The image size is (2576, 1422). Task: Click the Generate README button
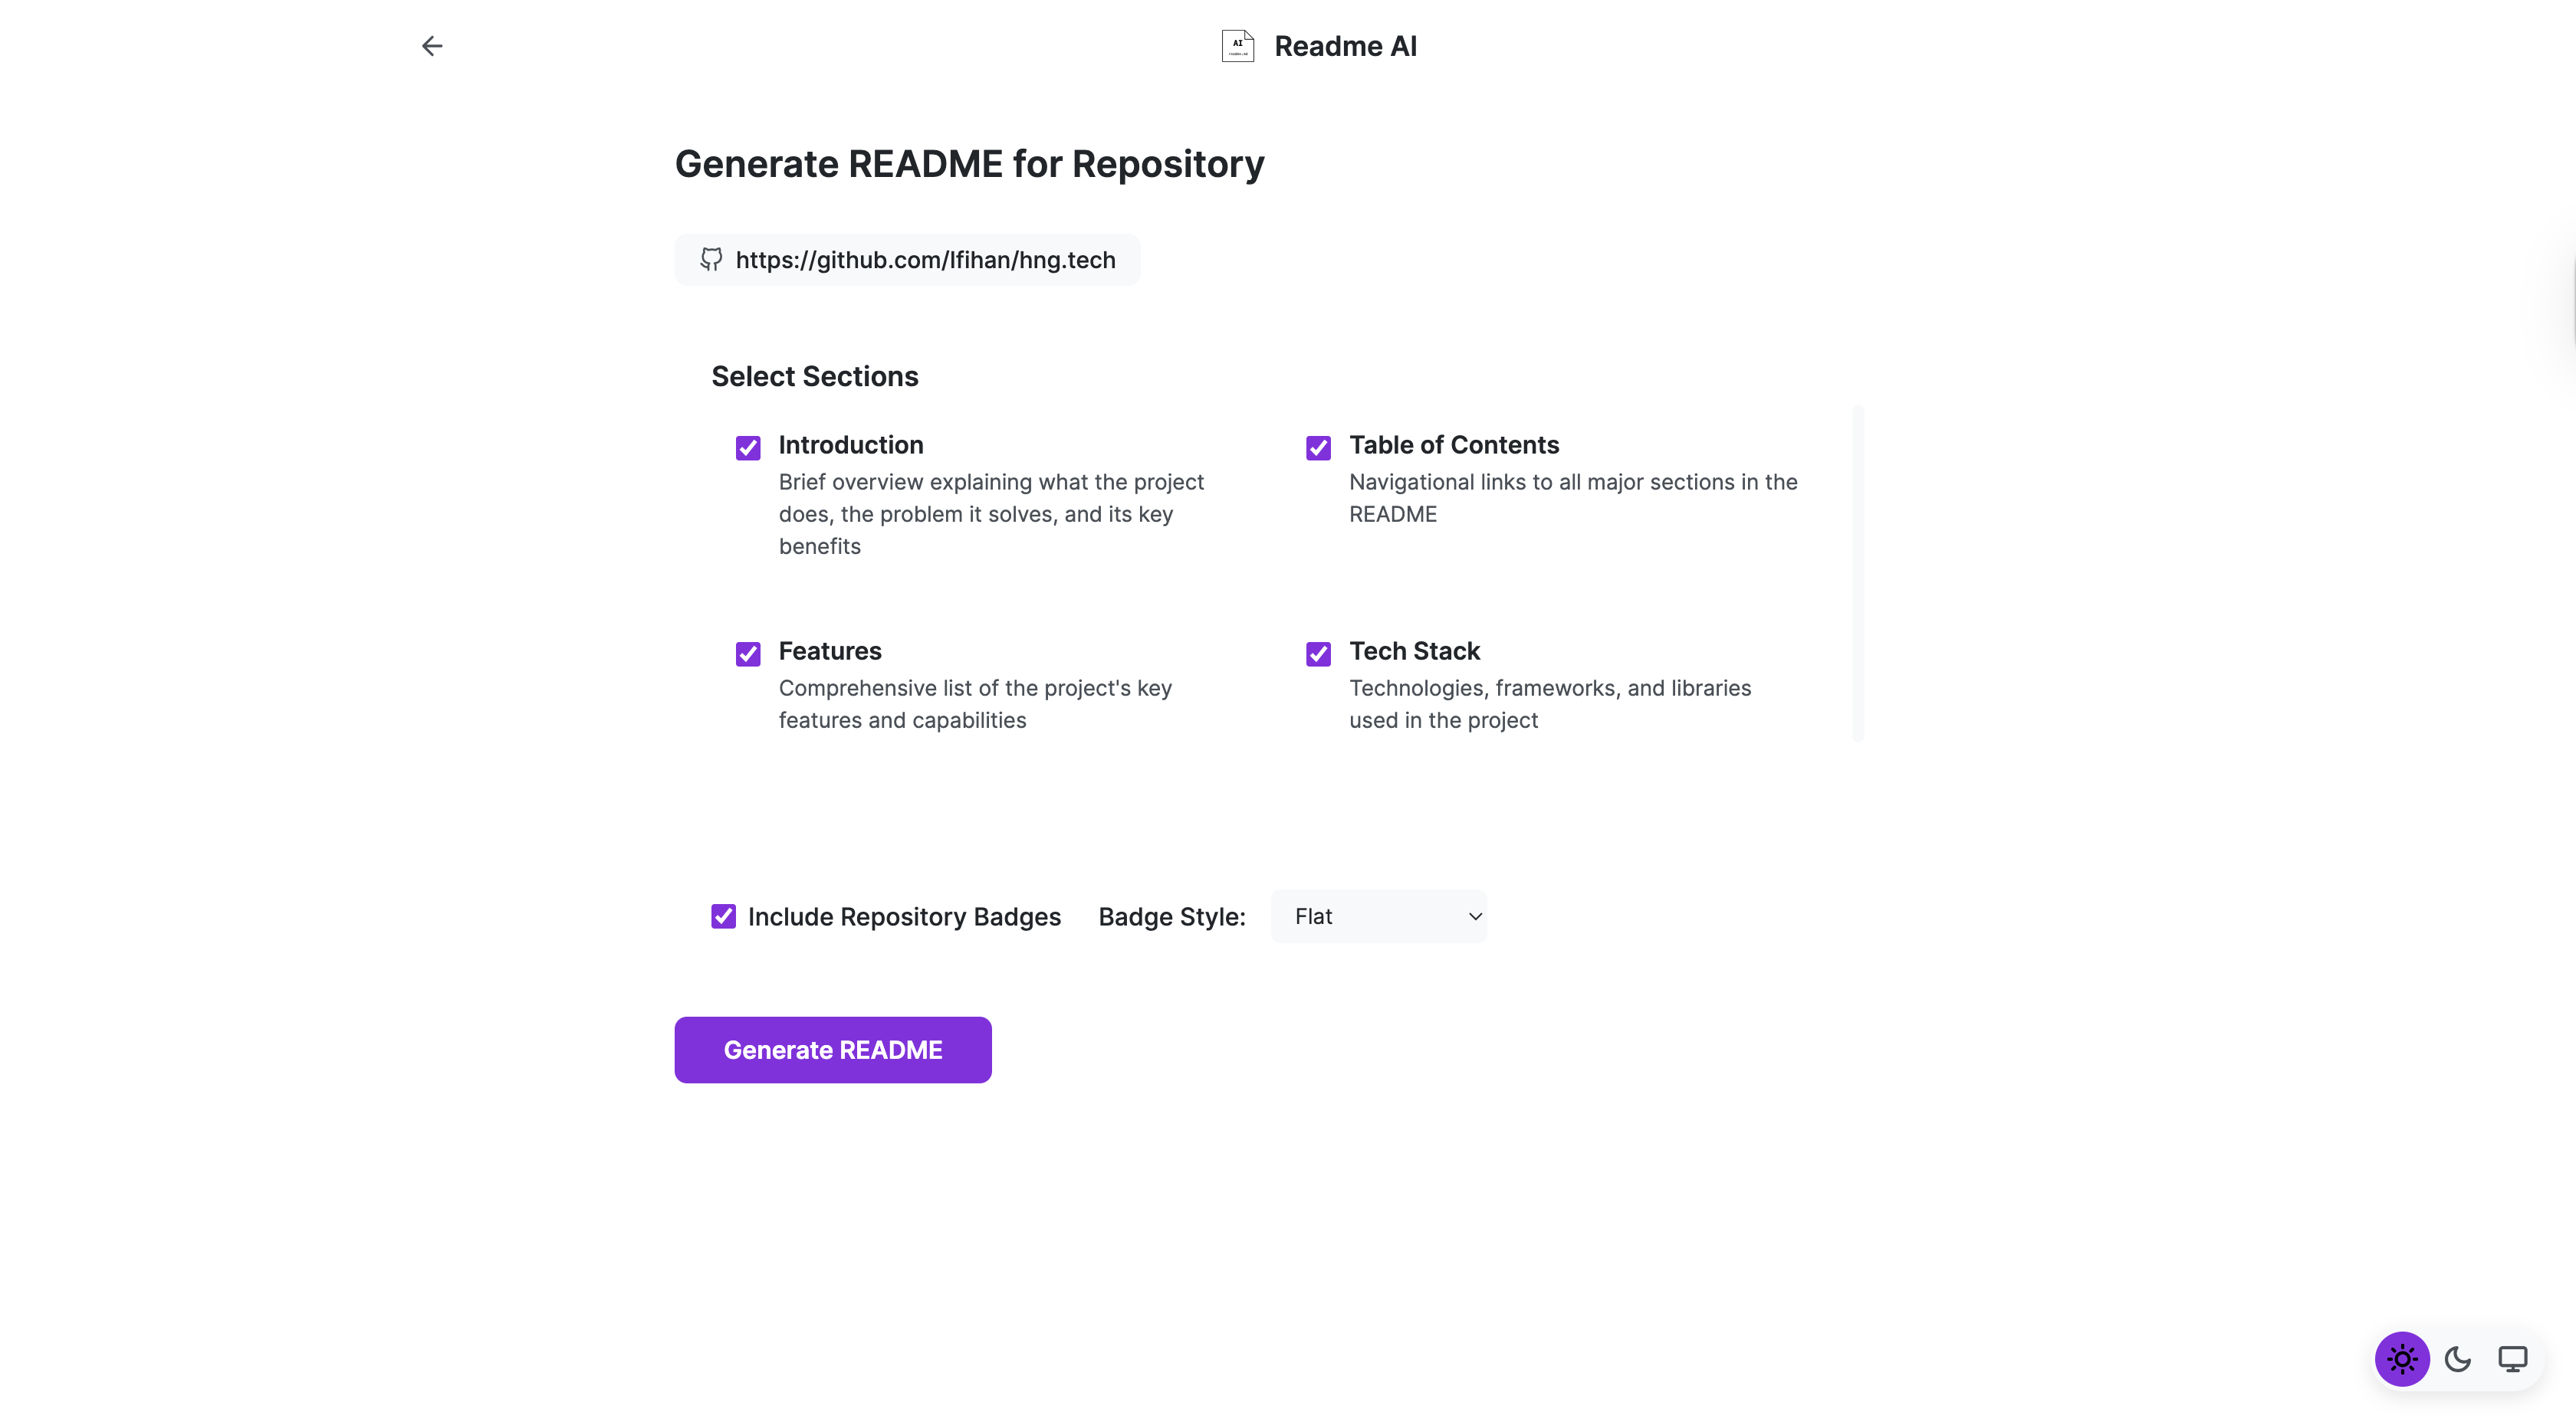[x=832, y=1050]
